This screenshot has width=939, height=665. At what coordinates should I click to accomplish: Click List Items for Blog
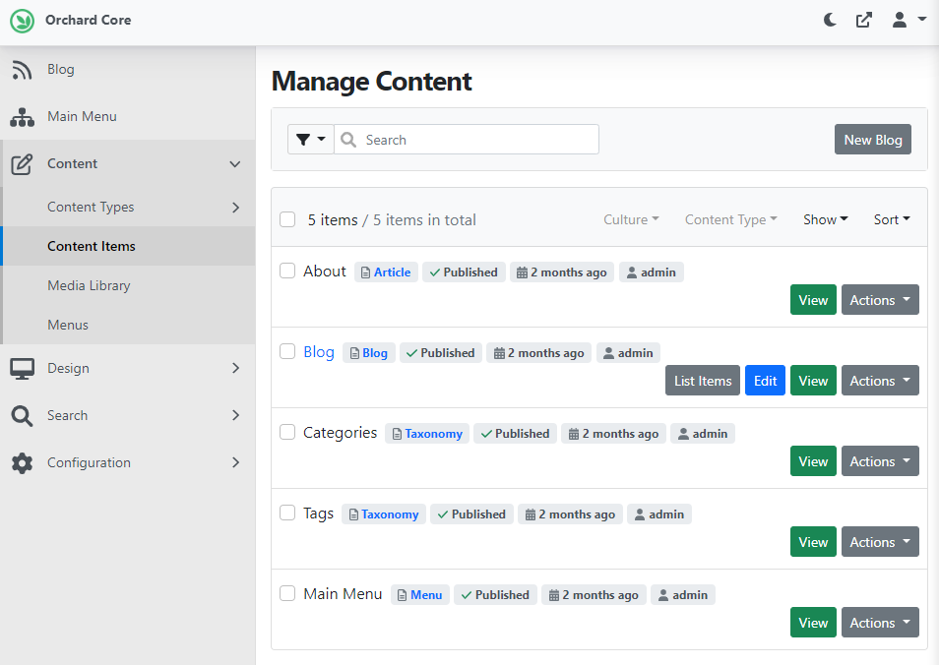point(703,381)
